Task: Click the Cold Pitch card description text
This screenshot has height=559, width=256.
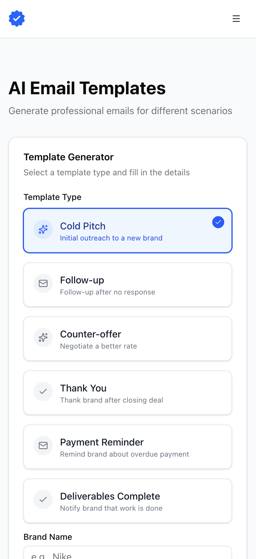Action: [111, 238]
